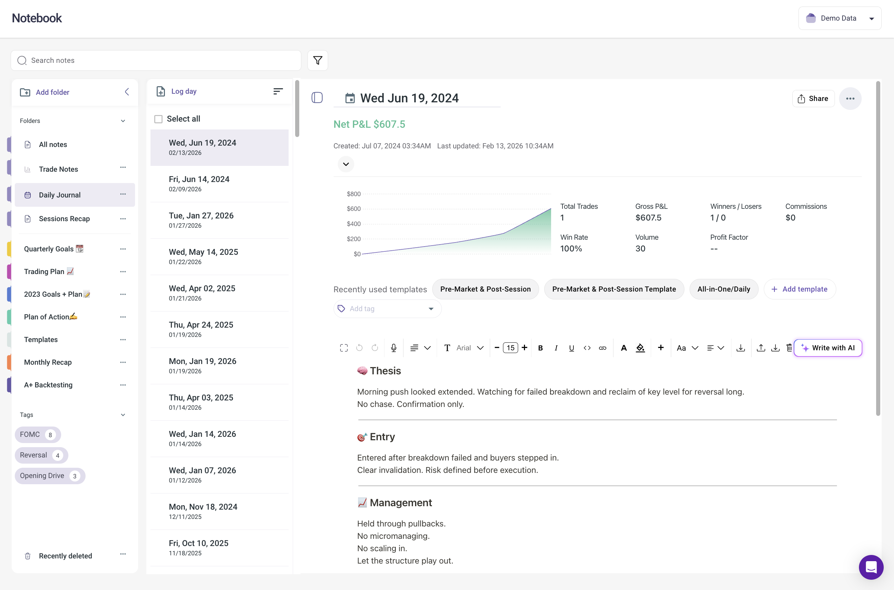This screenshot has height=590, width=894.
Task: Select the Trade Notes folder
Action: click(58, 169)
